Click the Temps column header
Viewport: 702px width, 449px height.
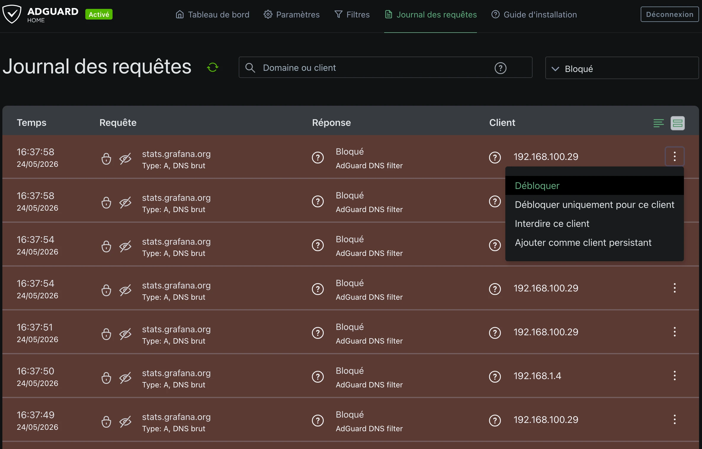coord(32,122)
